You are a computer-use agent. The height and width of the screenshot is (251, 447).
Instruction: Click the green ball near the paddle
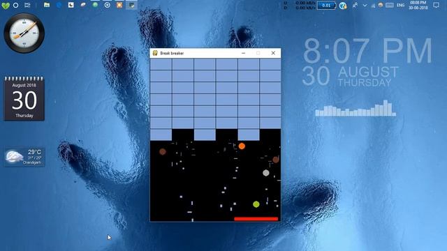[256, 204]
